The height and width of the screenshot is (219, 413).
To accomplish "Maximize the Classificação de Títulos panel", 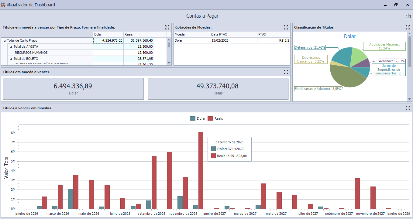I will coord(408,27).
